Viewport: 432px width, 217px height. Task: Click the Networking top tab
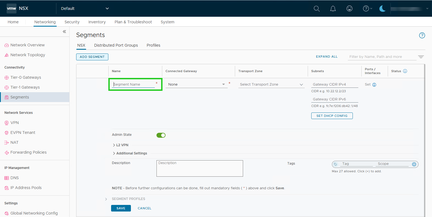tap(45, 22)
